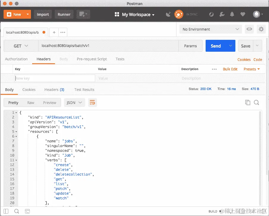Open the Code link
Image resolution: width=269 pixels, height=216 pixels.
(x=258, y=60)
